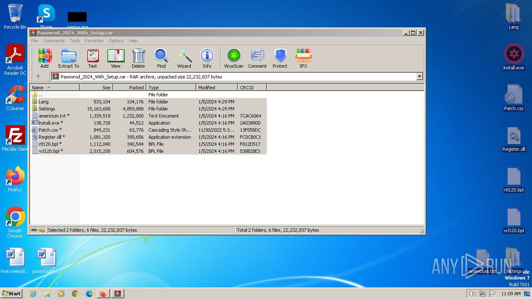Launch the Wizard tool
The height and width of the screenshot is (299, 532).
[x=184, y=58]
